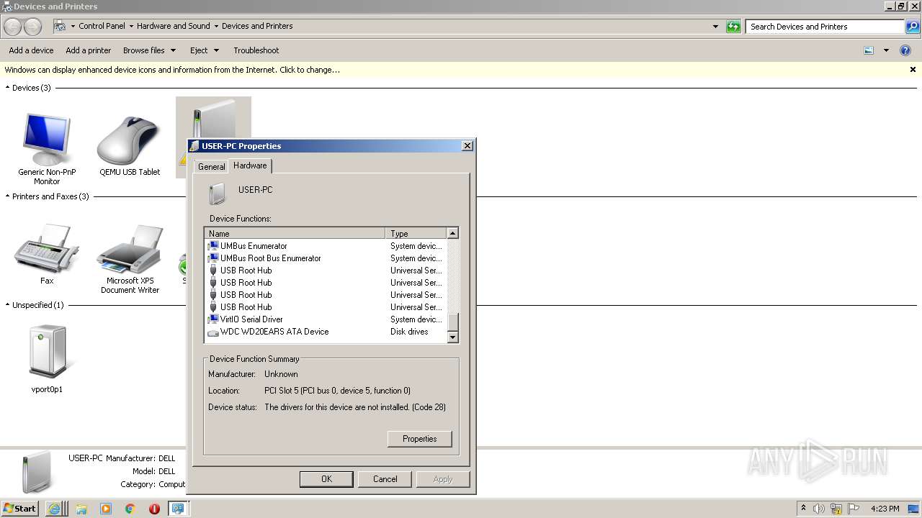
Task: Select the QEMU USB Tablet mouse icon
Action: pos(130,140)
